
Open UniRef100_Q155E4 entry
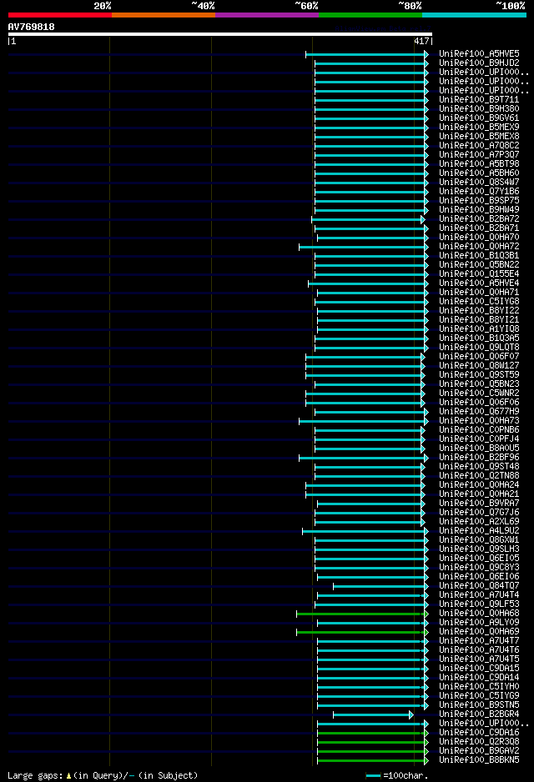[x=479, y=273]
